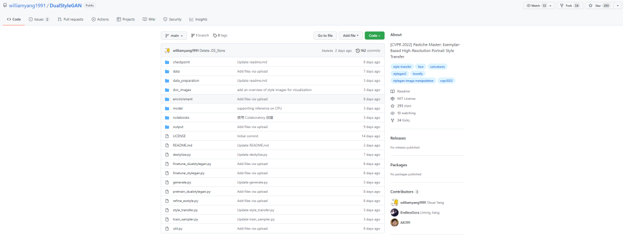Click the williamyang1991 owner link in title
623x236 pixels.
(x=28, y=6)
